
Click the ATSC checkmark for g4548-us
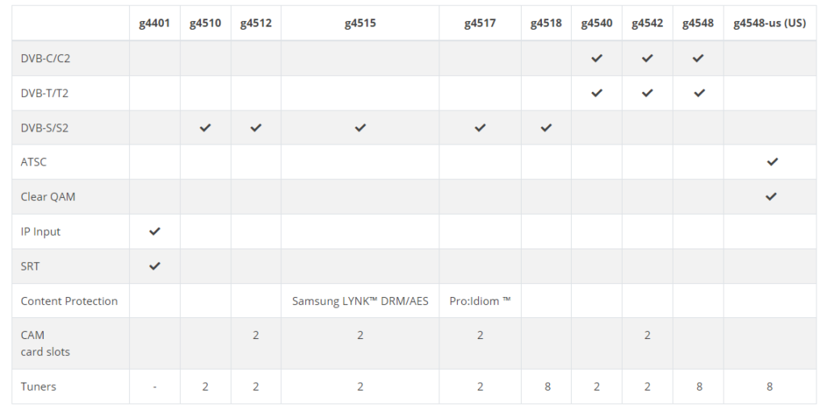[x=771, y=161]
